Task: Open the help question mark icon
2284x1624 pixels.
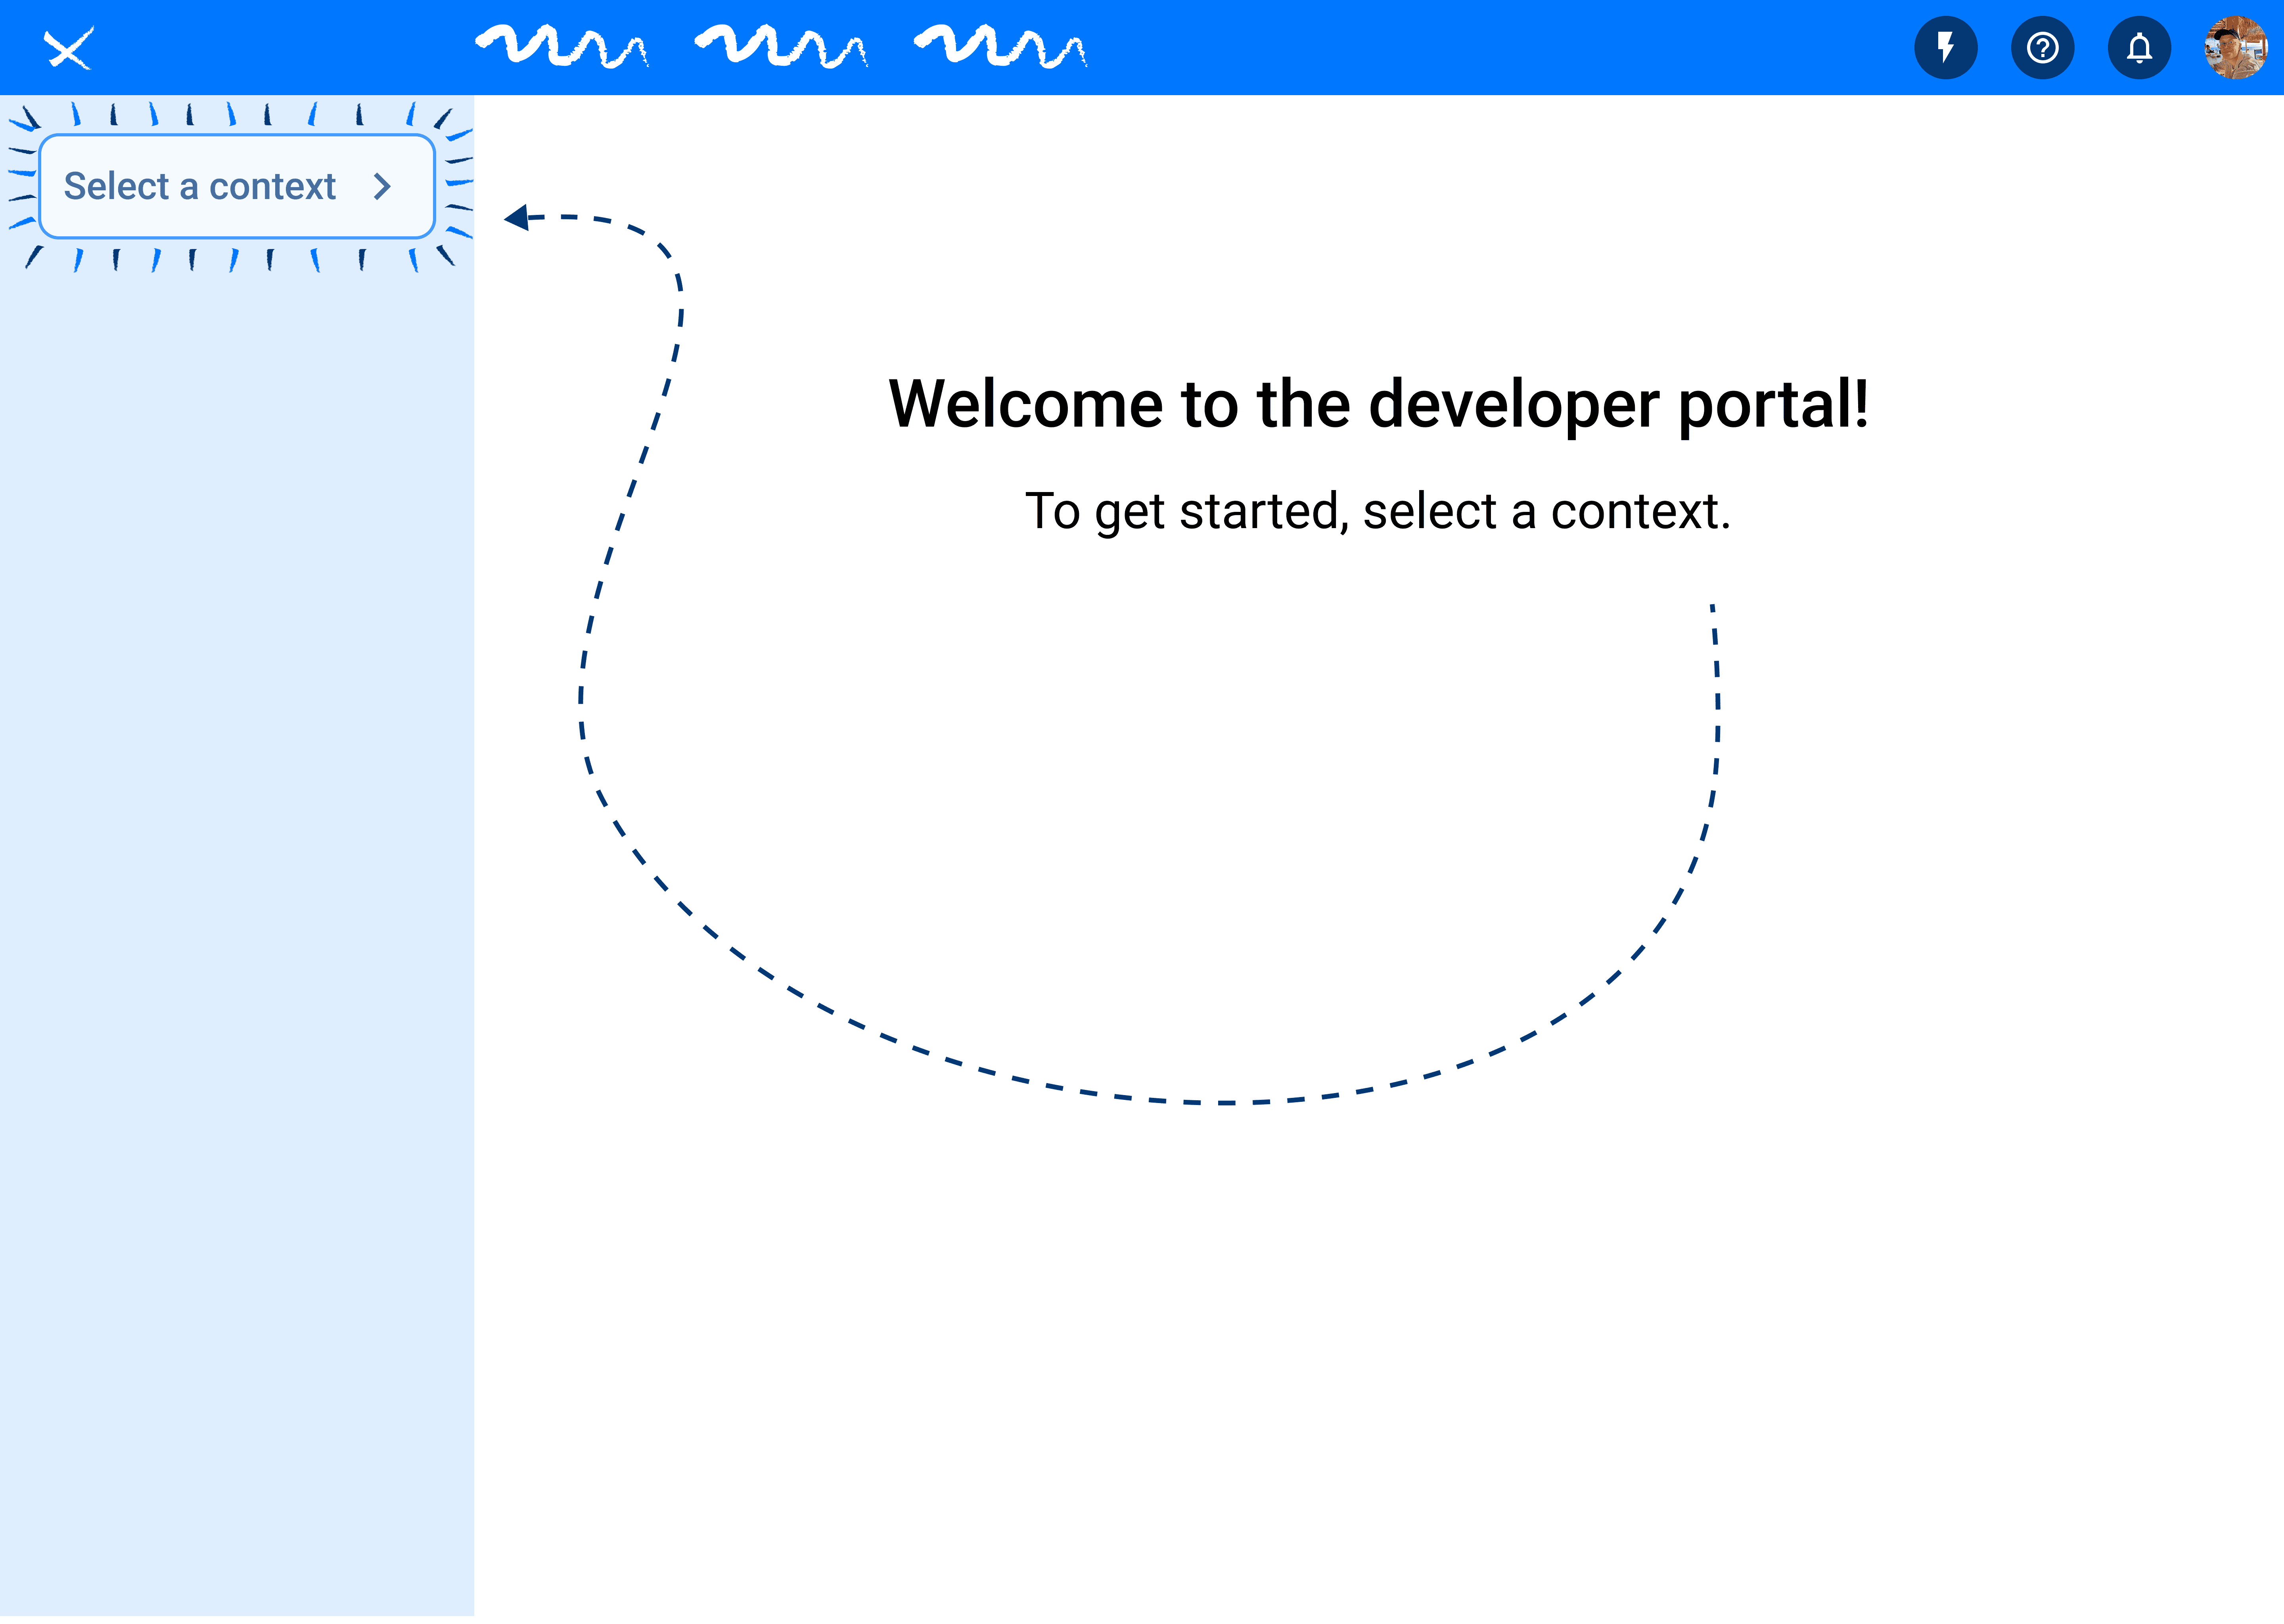Action: point(2042,48)
